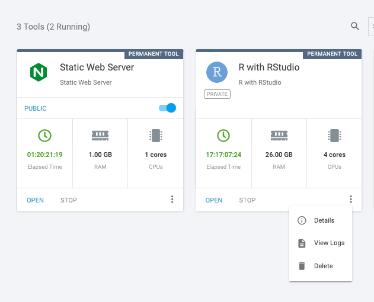The width and height of the screenshot is (374, 302).
Task: Click the "3 Tools (2 Running)" heading
Action: pyautogui.click(x=53, y=27)
